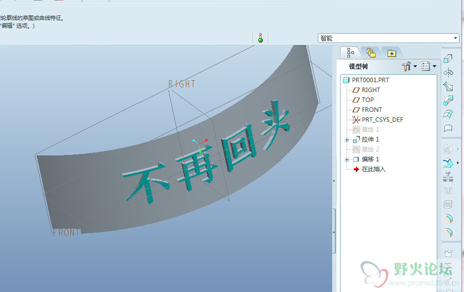Click the red Insert Here arrow icon
The image size is (464, 292).
(356, 169)
